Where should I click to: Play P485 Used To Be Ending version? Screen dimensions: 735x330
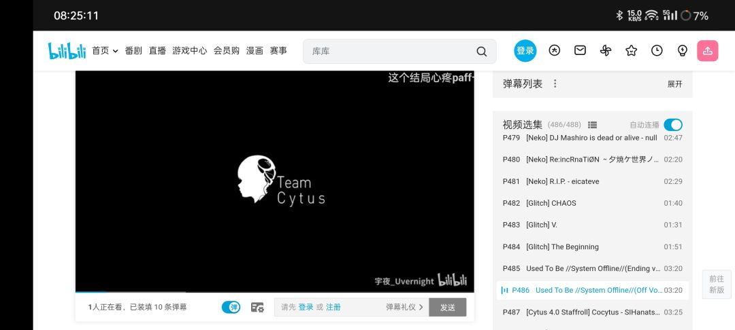click(593, 268)
